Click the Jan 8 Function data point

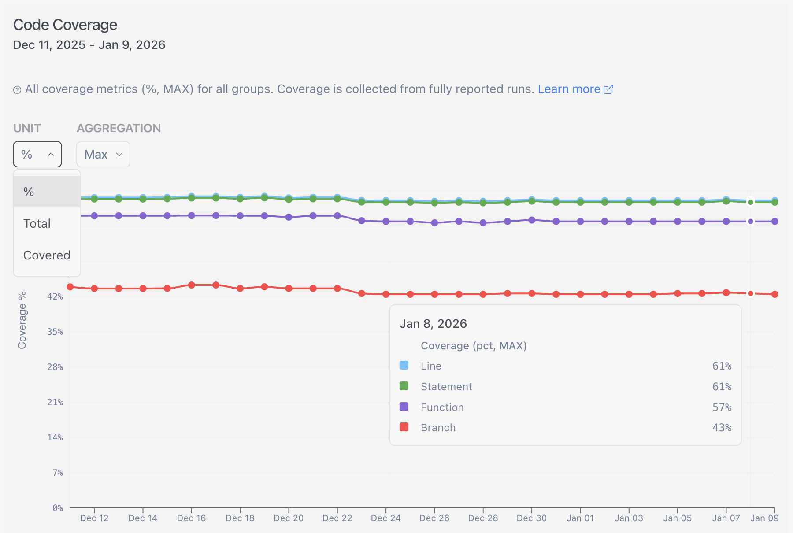click(750, 222)
